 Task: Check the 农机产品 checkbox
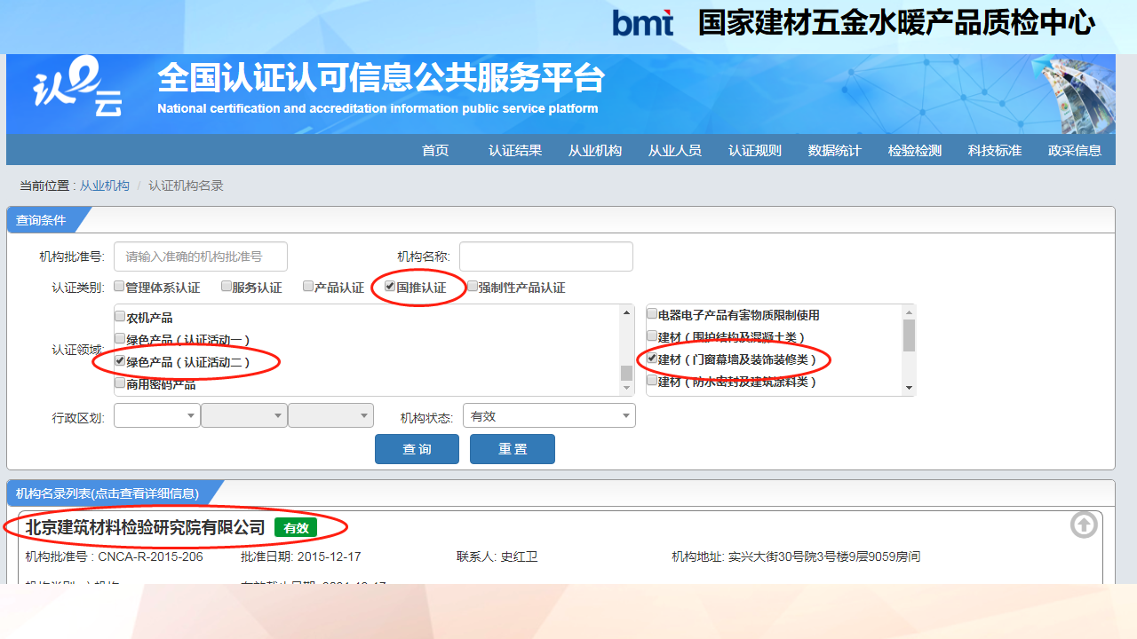[x=120, y=316]
